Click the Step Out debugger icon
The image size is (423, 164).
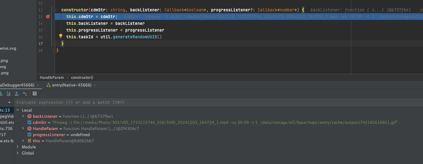tap(17, 93)
